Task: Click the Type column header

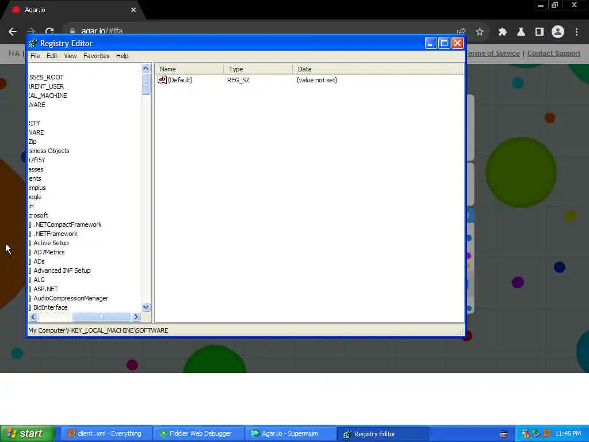Action: coord(258,69)
